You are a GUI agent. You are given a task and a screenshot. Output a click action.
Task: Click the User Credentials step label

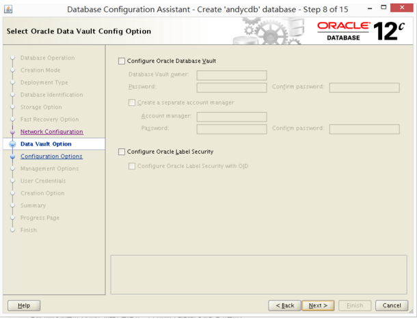point(43,181)
